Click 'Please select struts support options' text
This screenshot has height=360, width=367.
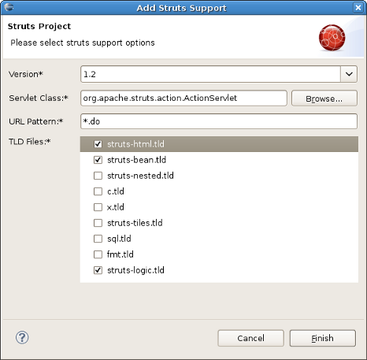(83, 43)
